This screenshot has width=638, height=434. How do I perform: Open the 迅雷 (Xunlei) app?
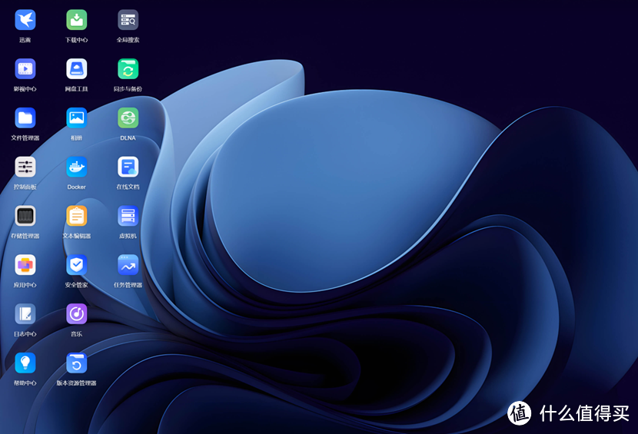(x=25, y=20)
